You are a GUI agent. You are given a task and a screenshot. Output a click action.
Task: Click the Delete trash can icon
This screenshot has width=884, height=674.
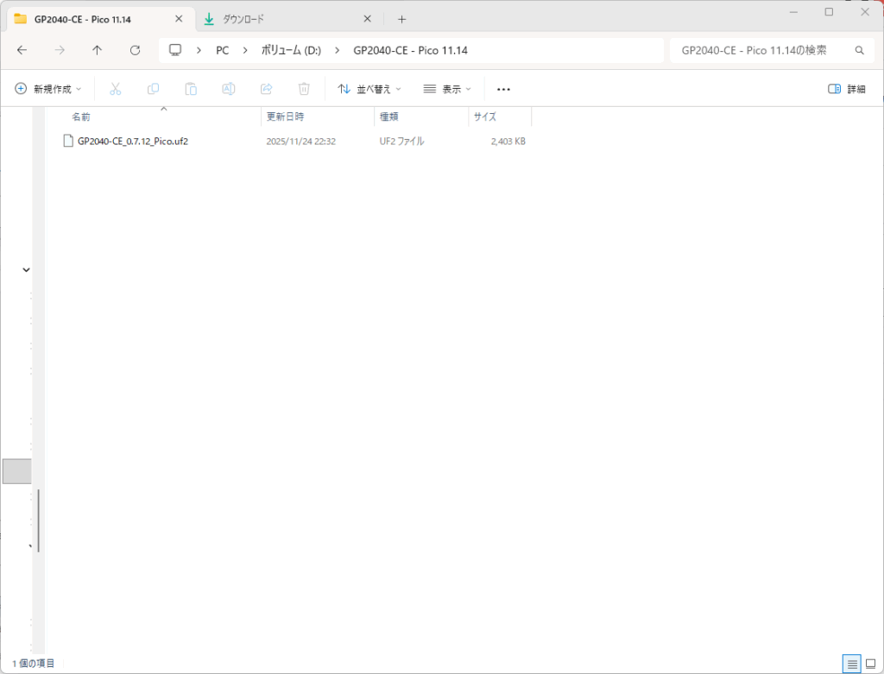click(x=304, y=89)
